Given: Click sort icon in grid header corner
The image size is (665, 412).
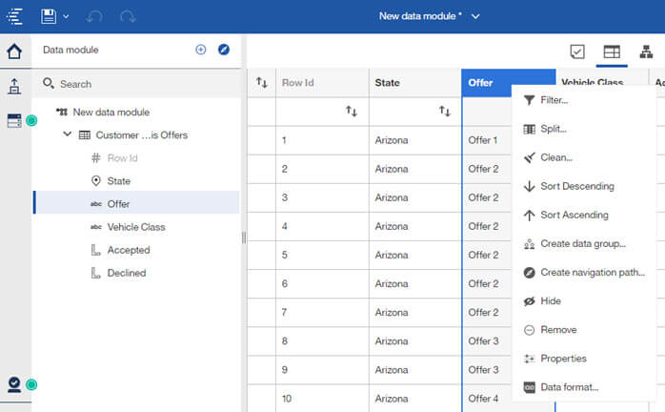Looking at the screenshot, I should (x=262, y=82).
